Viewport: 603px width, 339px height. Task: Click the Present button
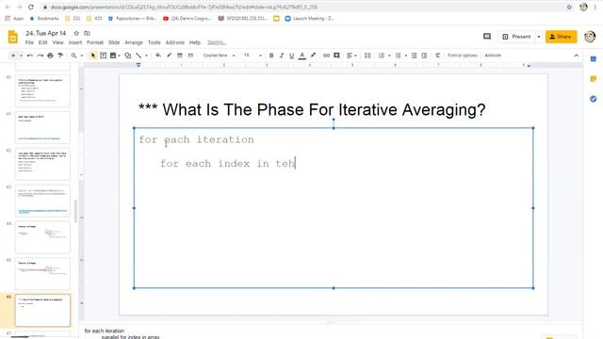click(517, 37)
